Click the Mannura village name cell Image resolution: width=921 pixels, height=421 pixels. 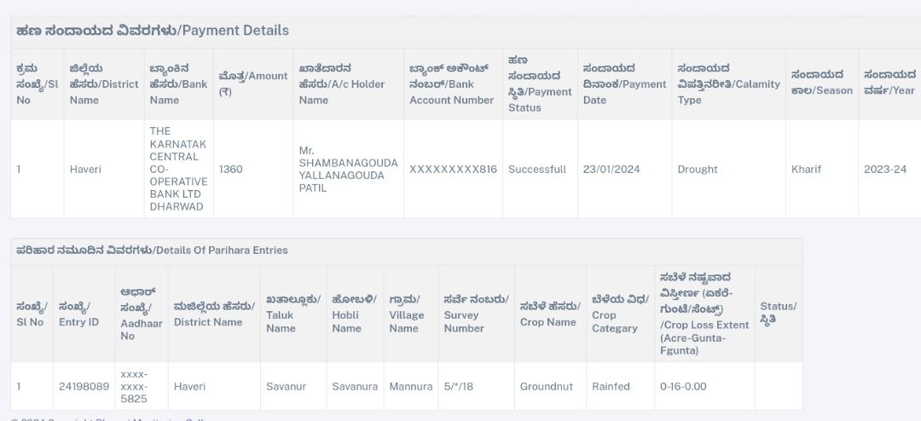coord(410,386)
